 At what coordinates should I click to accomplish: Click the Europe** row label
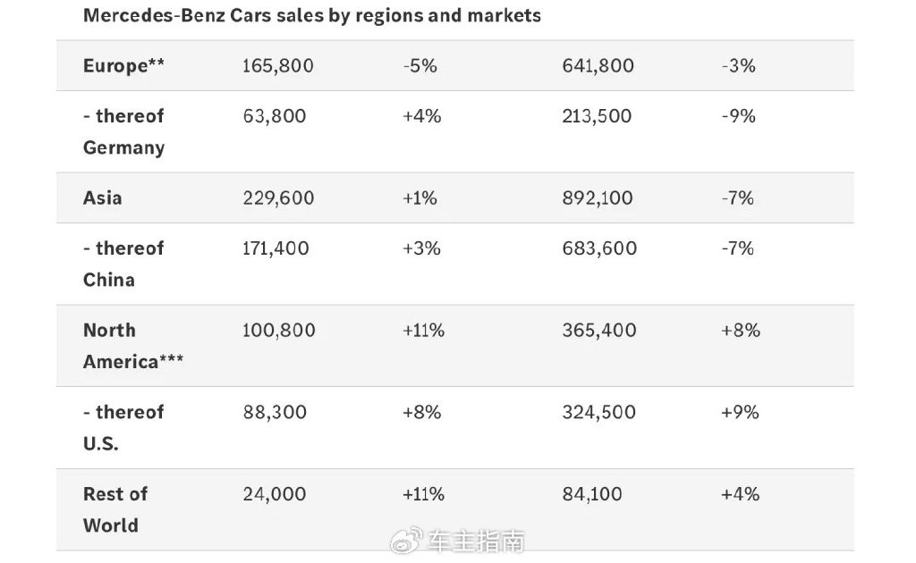click(x=123, y=65)
